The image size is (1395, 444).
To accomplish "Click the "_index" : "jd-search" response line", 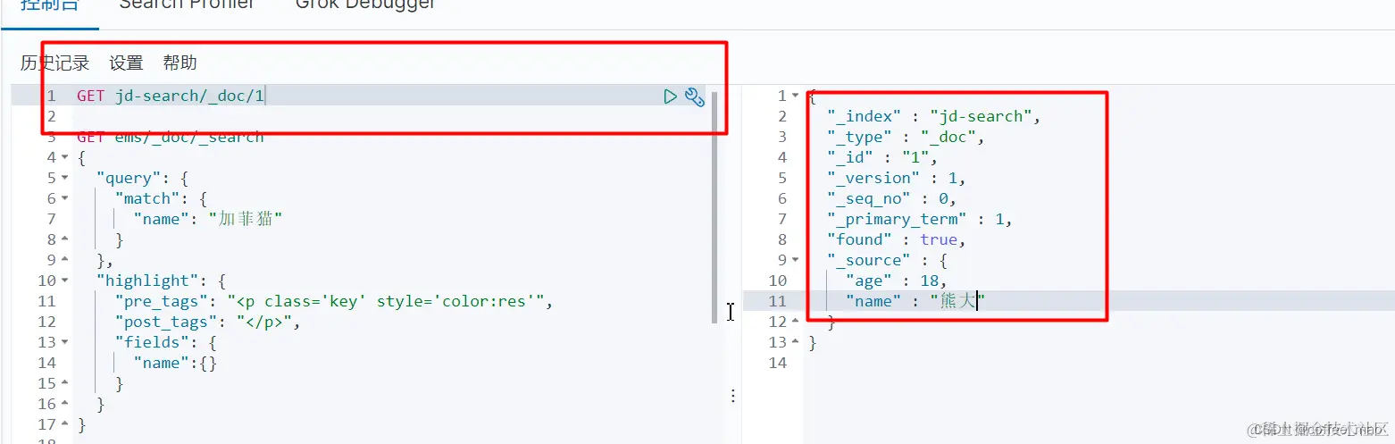I will click(934, 117).
